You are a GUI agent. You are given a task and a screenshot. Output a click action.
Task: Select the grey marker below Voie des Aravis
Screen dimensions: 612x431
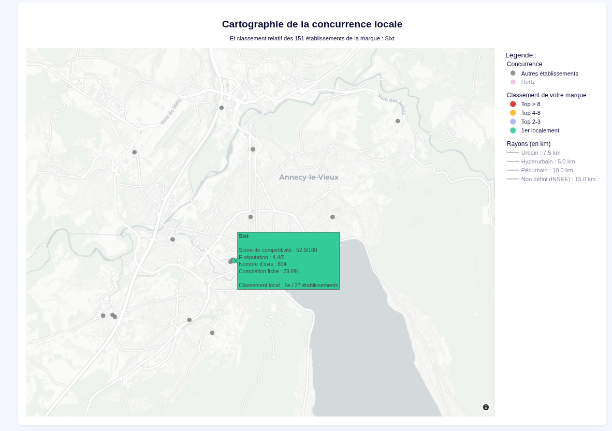398,121
